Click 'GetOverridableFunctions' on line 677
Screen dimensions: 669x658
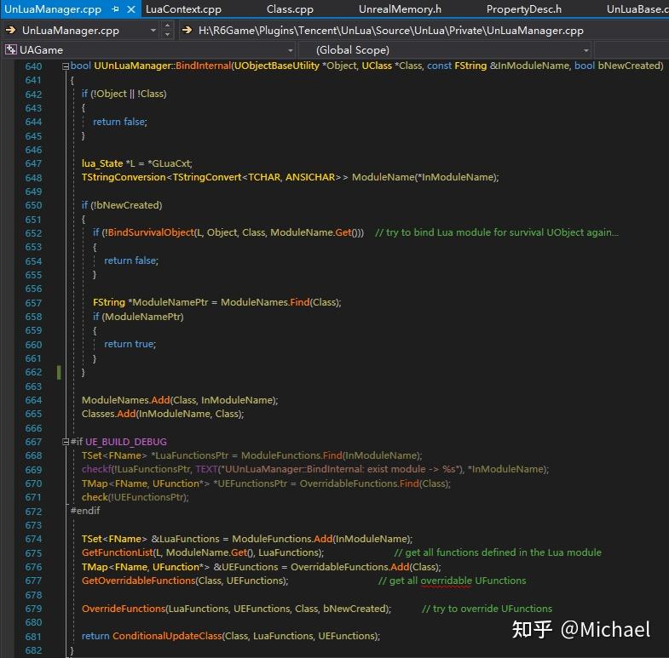139,581
